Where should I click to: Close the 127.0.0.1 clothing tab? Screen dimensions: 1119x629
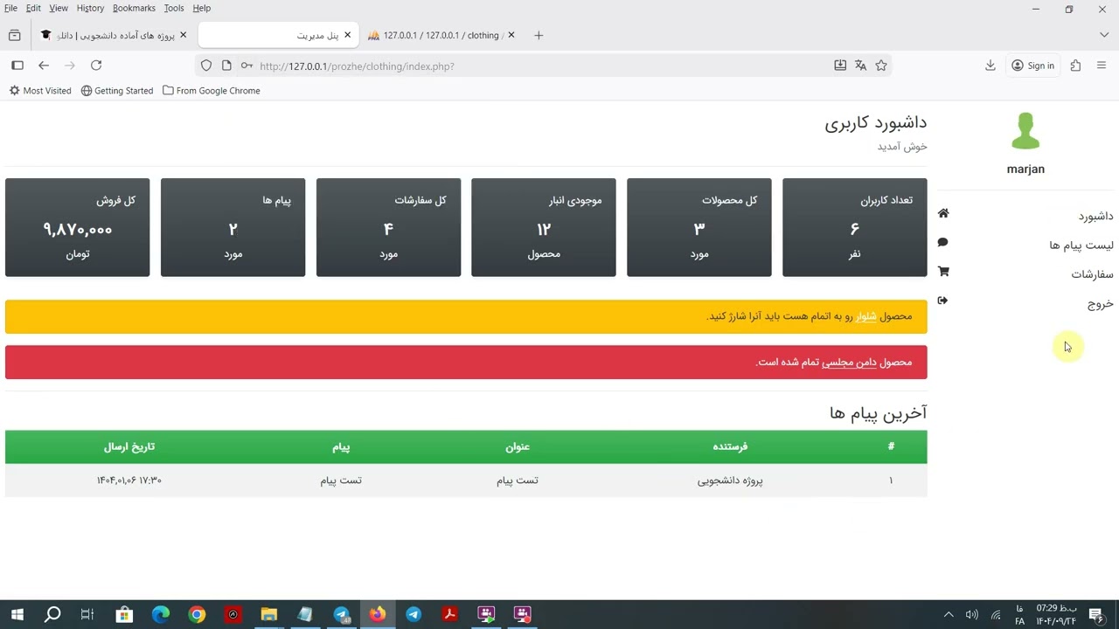point(511,35)
